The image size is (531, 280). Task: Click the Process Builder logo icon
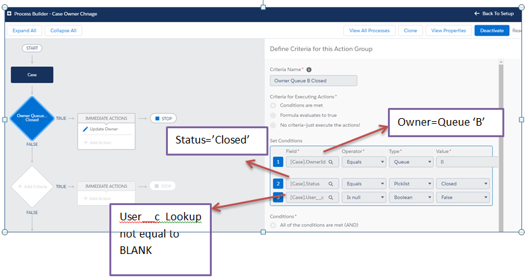[10, 13]
